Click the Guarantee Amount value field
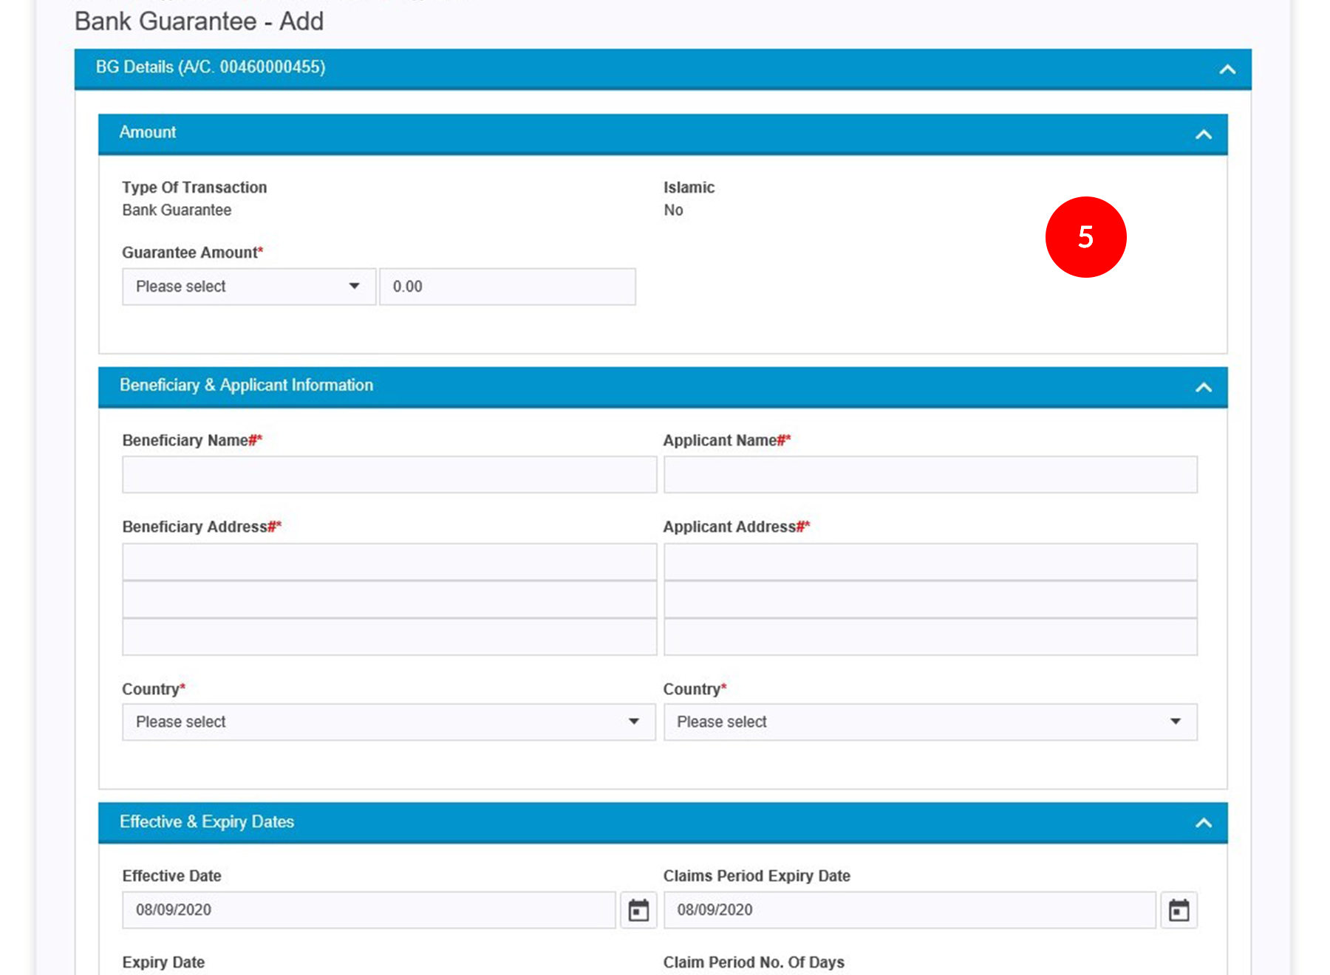This screenshot has width=1330, height=975. point(507,287)
